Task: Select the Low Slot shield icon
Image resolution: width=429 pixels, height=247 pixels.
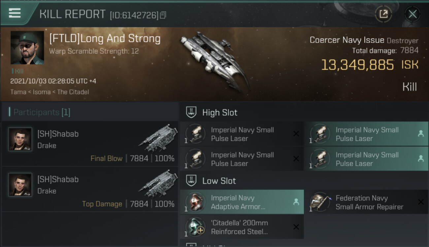Action: click(191, 181)
